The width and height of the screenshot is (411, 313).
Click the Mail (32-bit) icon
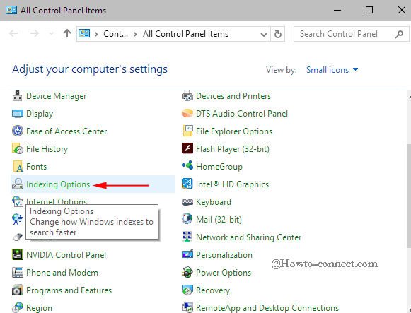click(x=187, y=219)
